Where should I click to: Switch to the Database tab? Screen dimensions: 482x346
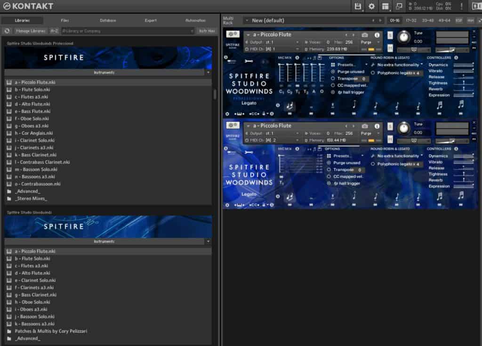click(x=108, y=20)
